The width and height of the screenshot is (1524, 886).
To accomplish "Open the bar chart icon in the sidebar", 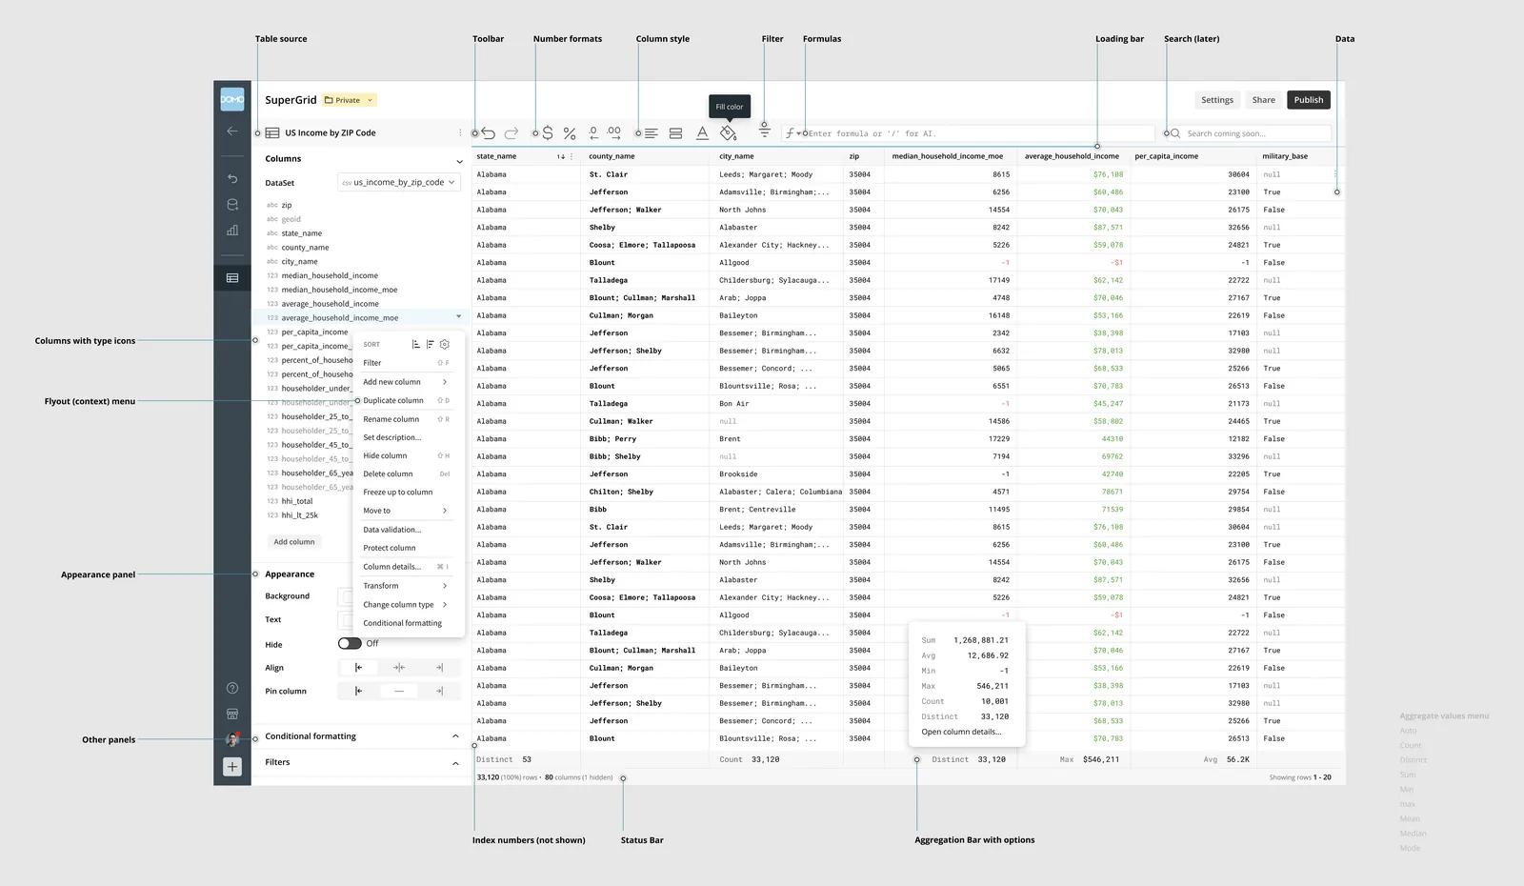I will click(232, 230).
